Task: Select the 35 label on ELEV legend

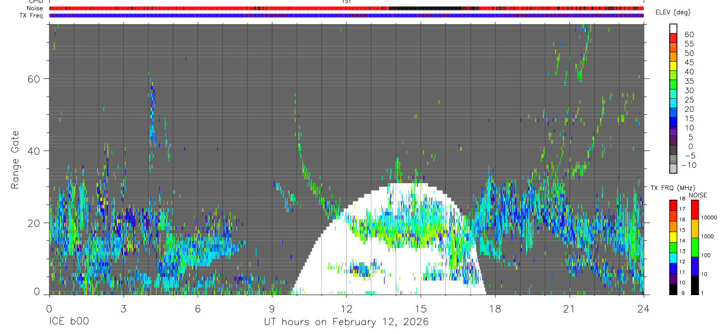Action: pyautogui.click(x=689, y=81)
